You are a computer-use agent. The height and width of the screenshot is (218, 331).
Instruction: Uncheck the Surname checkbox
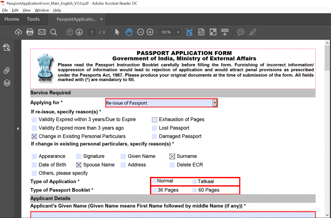[x=172, y=157]
